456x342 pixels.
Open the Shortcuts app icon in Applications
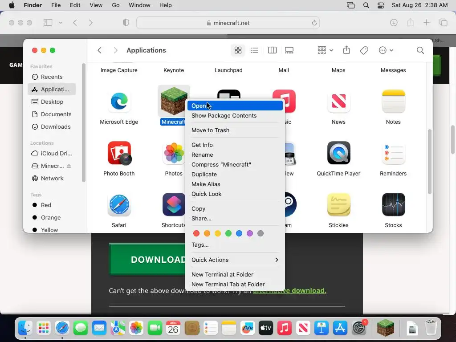[174, 205]
